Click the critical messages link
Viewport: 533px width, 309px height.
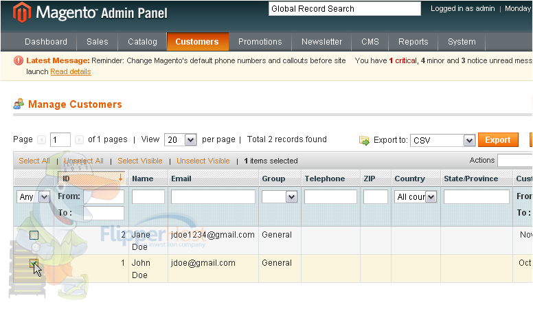(x=402, y=60)
